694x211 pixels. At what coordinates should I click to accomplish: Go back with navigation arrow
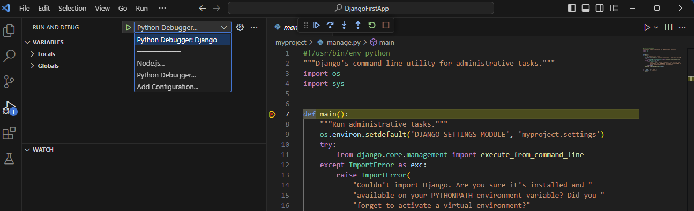pos(202,9)
